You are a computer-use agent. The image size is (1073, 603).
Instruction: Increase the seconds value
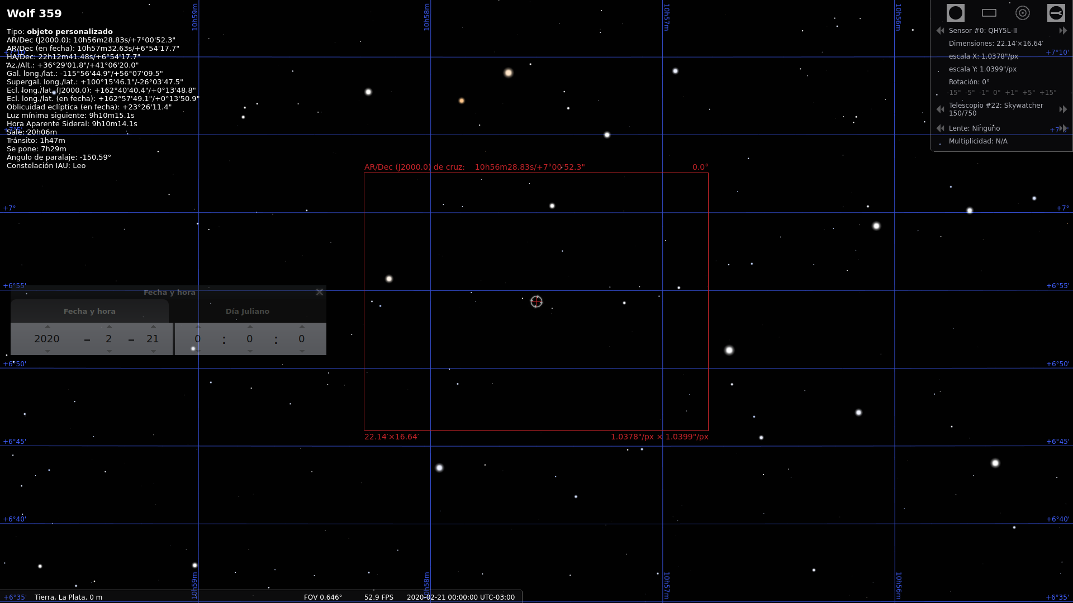[302, 327]
